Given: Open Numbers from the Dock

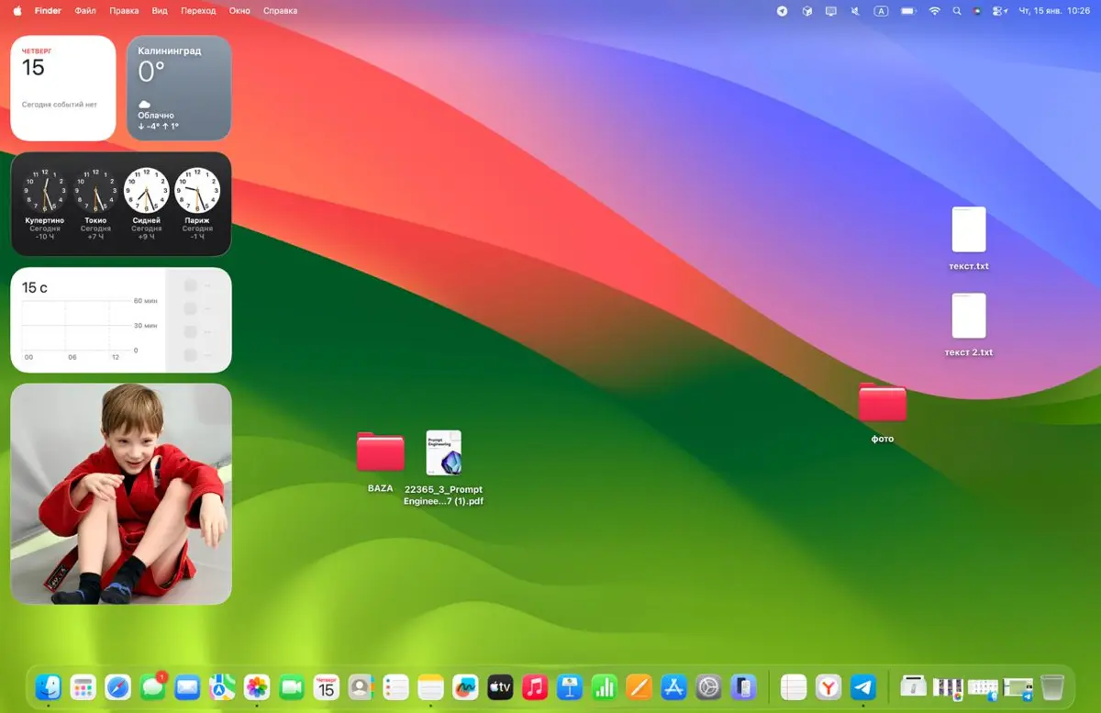Looking at the screenshot, I should coord(604,686).
